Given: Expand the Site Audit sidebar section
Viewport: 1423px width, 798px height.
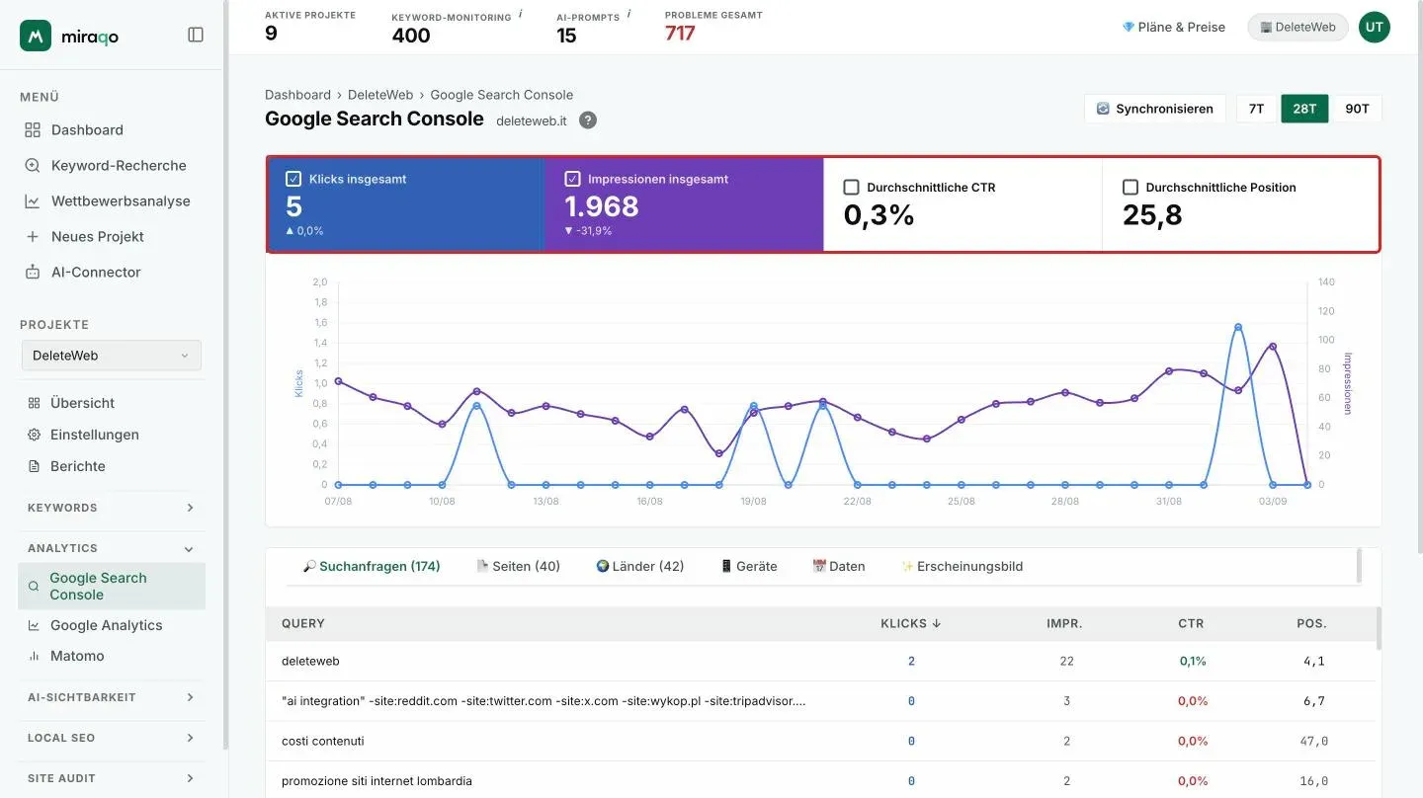Looking at the screenshot, I should pyautogui.click(x=112, y=778).
